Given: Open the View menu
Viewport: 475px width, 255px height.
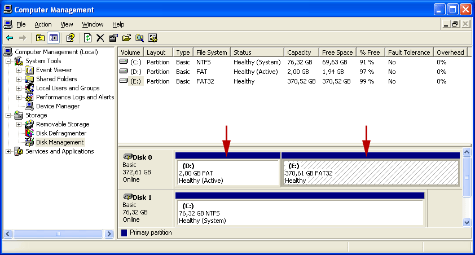Looking at the screenshot, I should [67, 24].
